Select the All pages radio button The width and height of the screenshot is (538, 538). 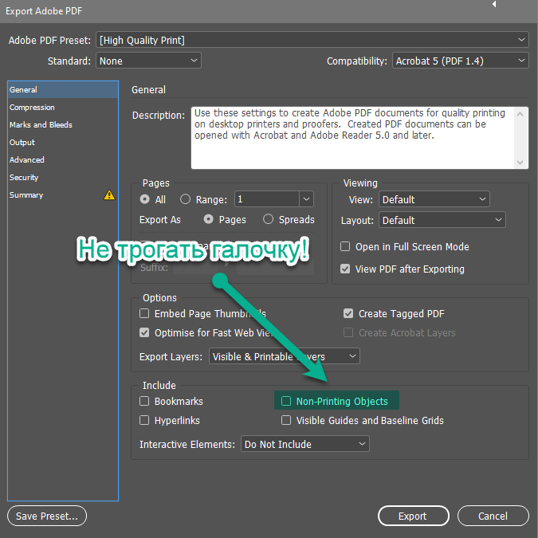145,199
